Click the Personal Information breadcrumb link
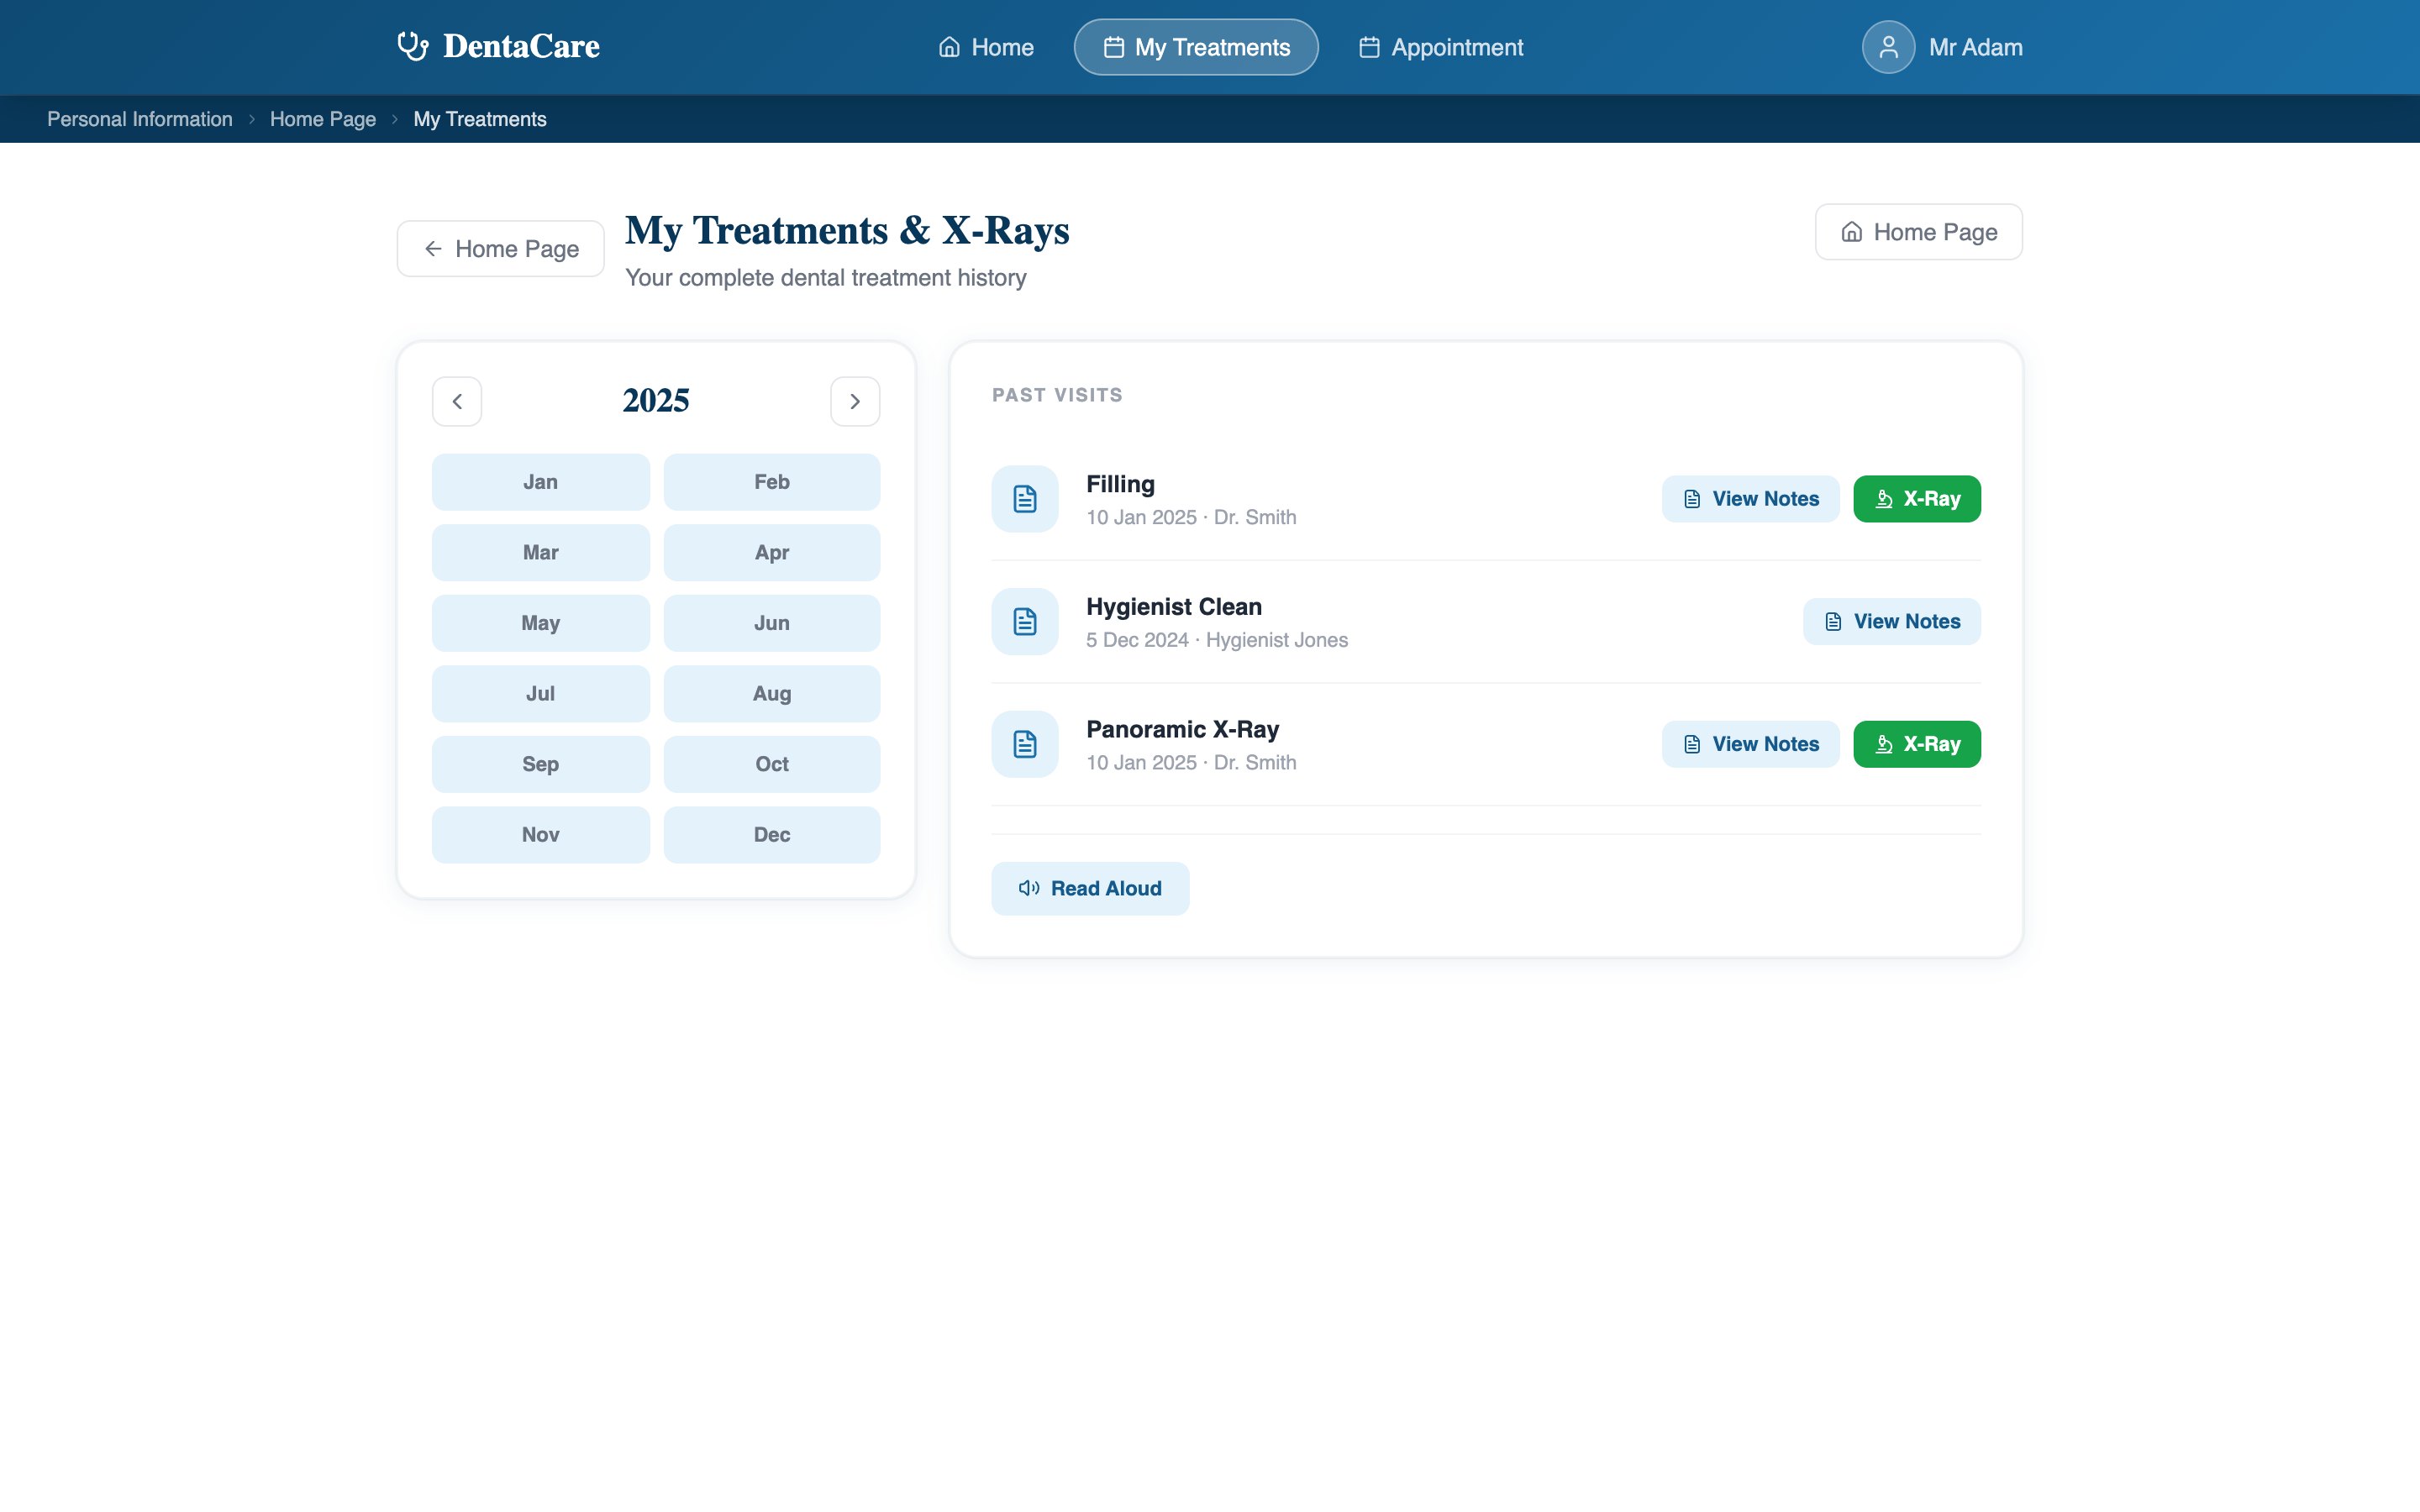The width and height of the screenshot is (2420, 1512). 140,119
